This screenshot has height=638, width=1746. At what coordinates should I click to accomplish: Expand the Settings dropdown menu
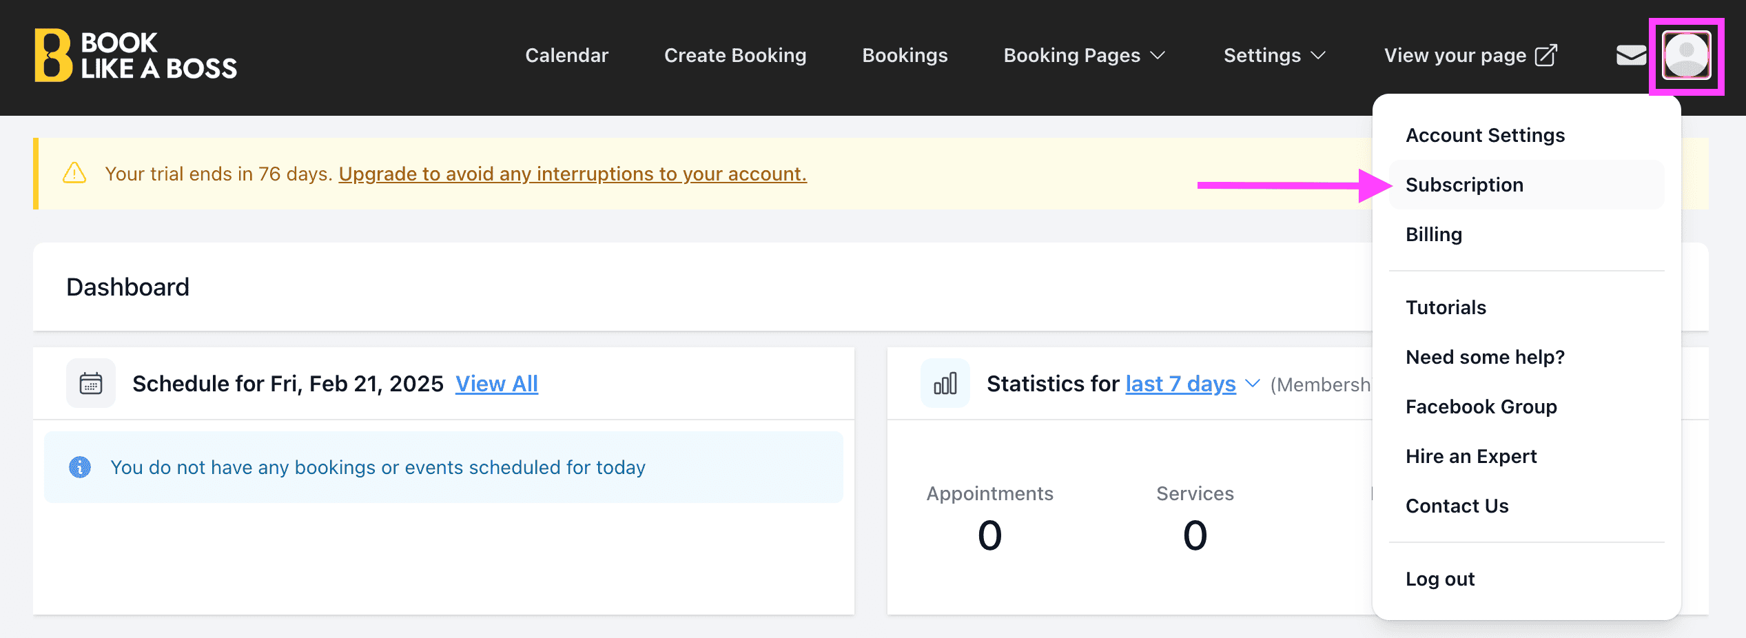click(1274, 55)
